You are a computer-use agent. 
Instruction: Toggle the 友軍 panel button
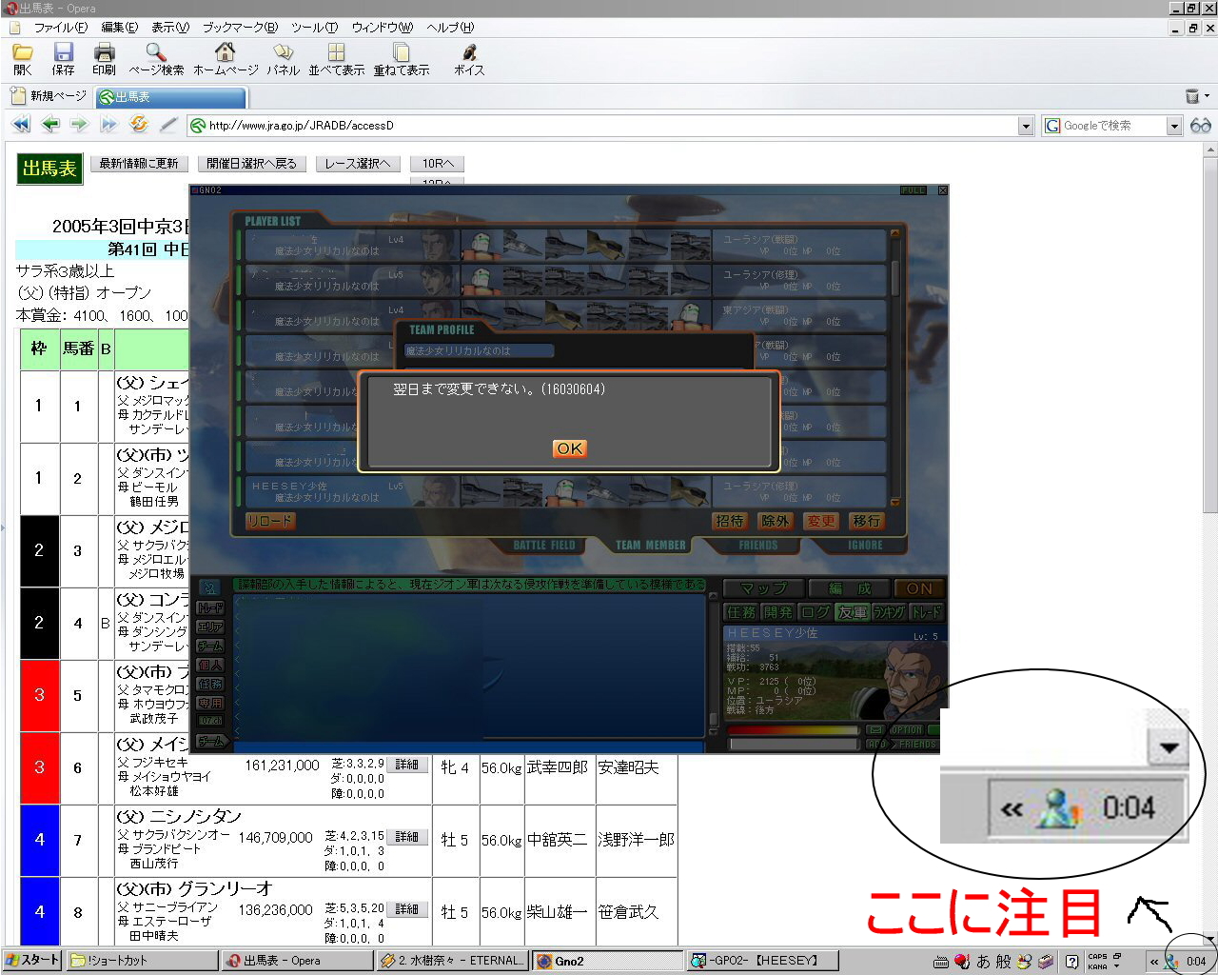click(x=852, y=612)
